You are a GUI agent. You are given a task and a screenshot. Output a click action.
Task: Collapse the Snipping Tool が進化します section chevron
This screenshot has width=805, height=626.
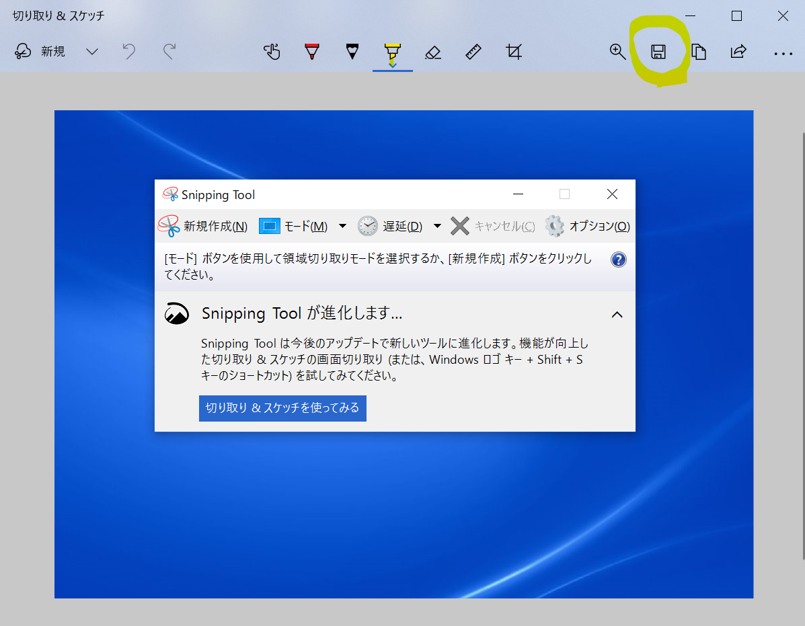click(x=617, y=315)
